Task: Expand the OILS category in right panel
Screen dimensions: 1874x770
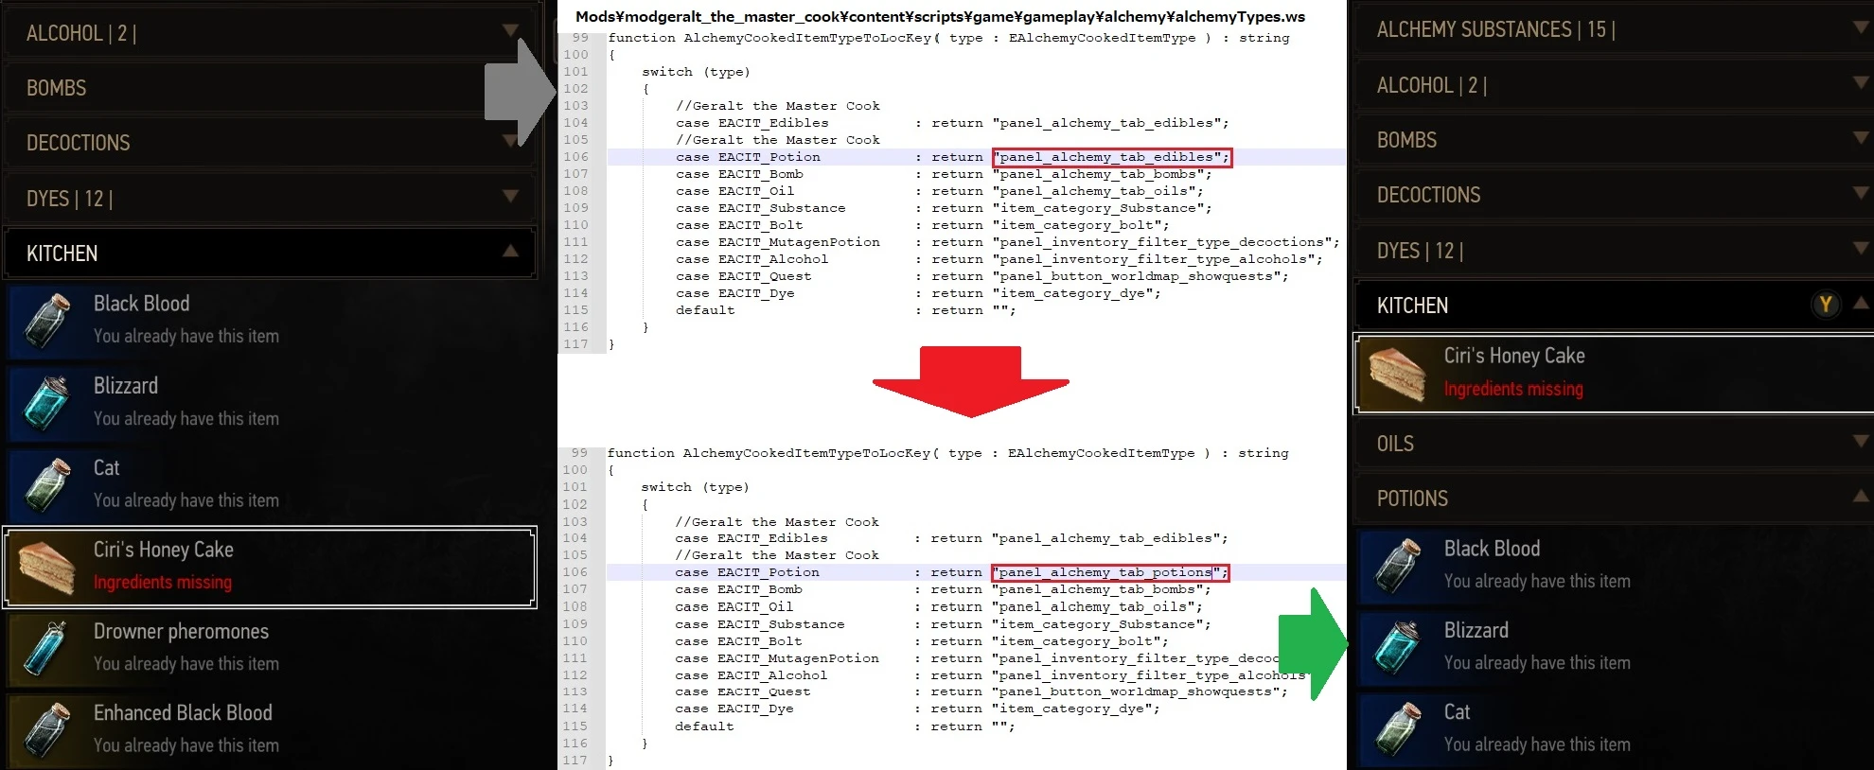Action: pyautogui.click(x=1615, y=444)
